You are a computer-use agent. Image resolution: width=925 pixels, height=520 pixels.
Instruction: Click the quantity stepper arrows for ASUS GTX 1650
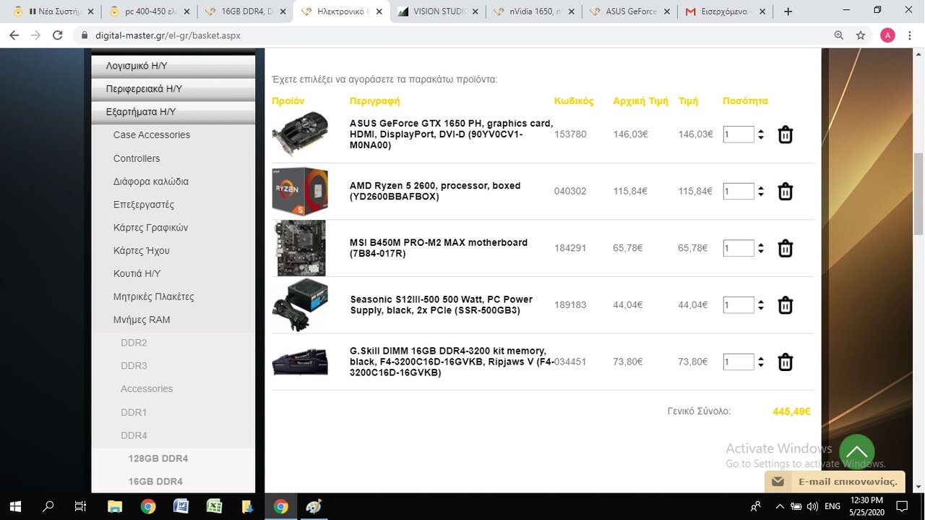[x=760, y=135]
